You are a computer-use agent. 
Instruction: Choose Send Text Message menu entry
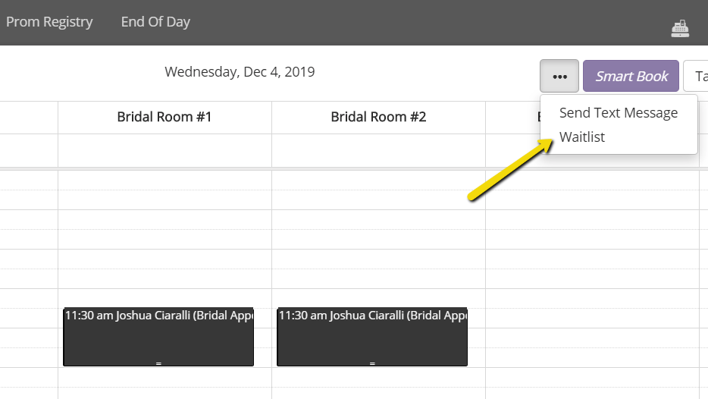[x=618, y=112]
